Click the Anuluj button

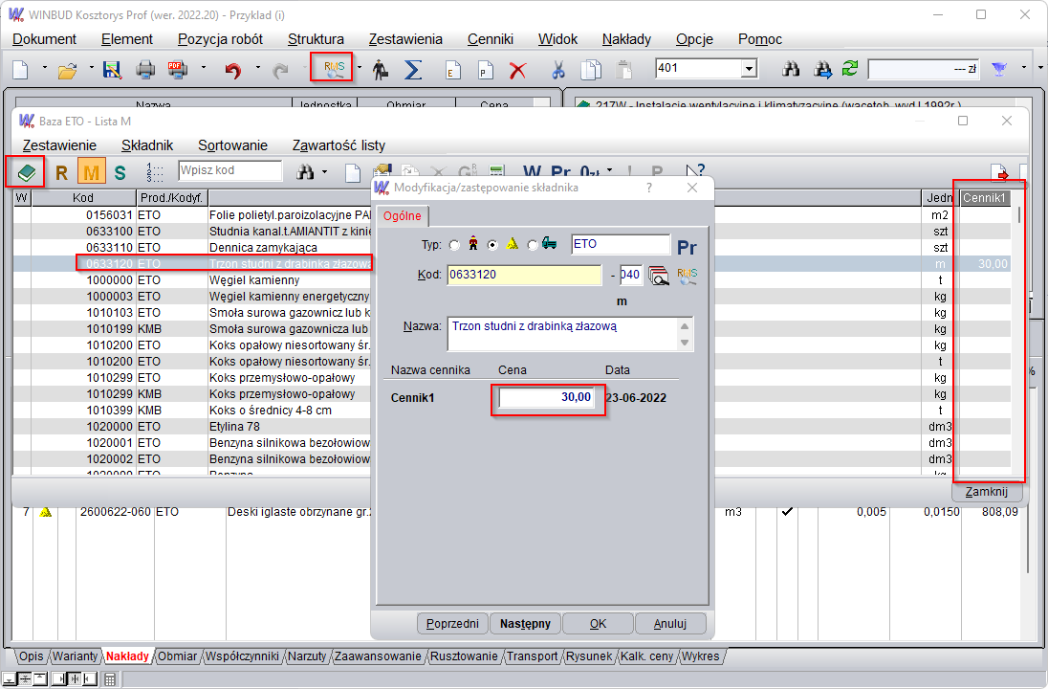[669, 623]
